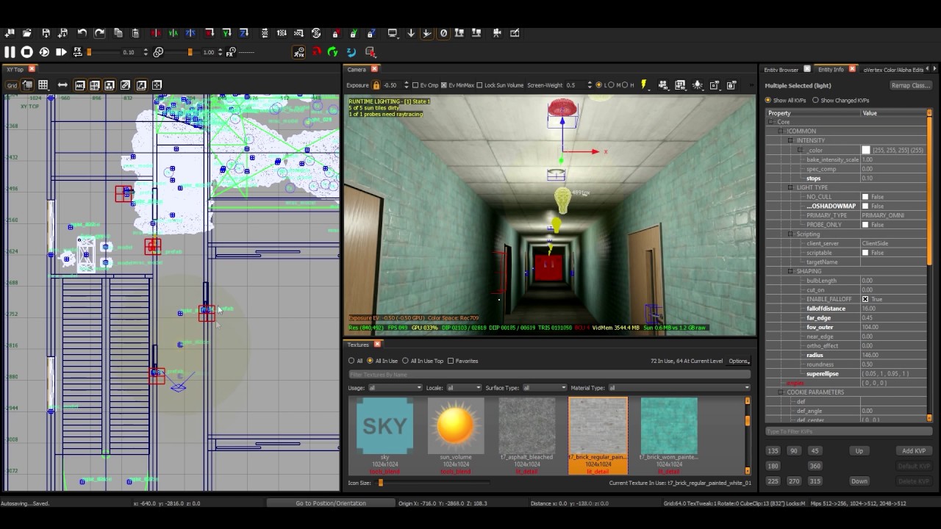Collapse the SHAPING property group
The image size is (941, 529).
tap(790, 271)
